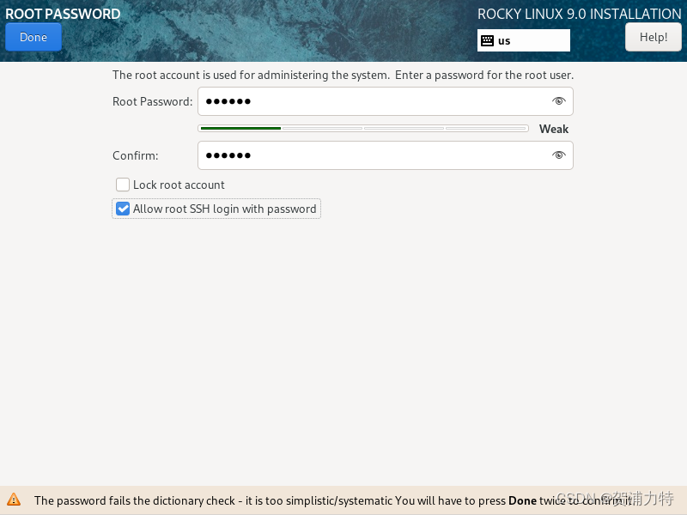Image resolution: width=687 pixels, height=515 pixels.
Task: Click the ROOT PASSWORD heading
Action: tap(63, 14)
